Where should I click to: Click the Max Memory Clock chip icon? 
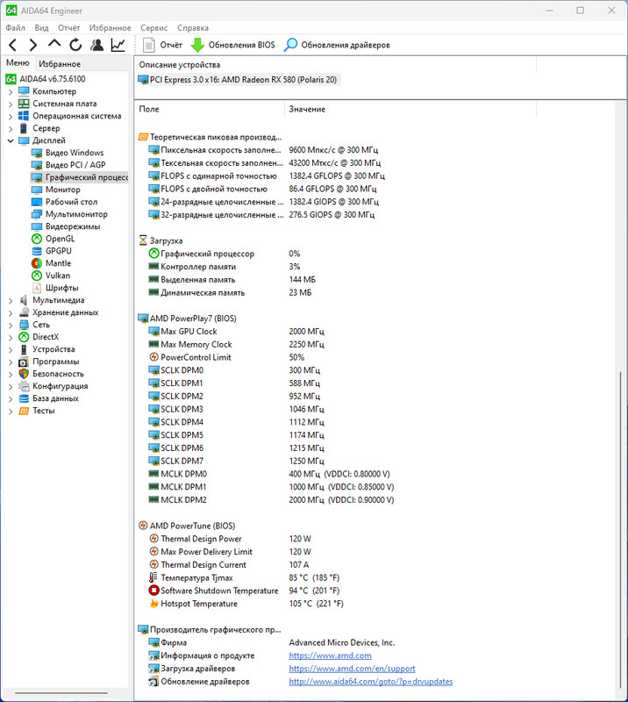tap(154, 344)
